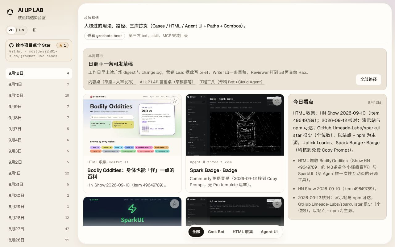
Task: Switch language to ZH
Action: [11, 30]
